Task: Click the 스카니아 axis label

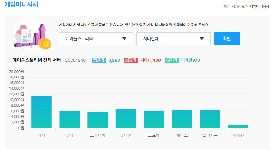Action: coord(98,135)
